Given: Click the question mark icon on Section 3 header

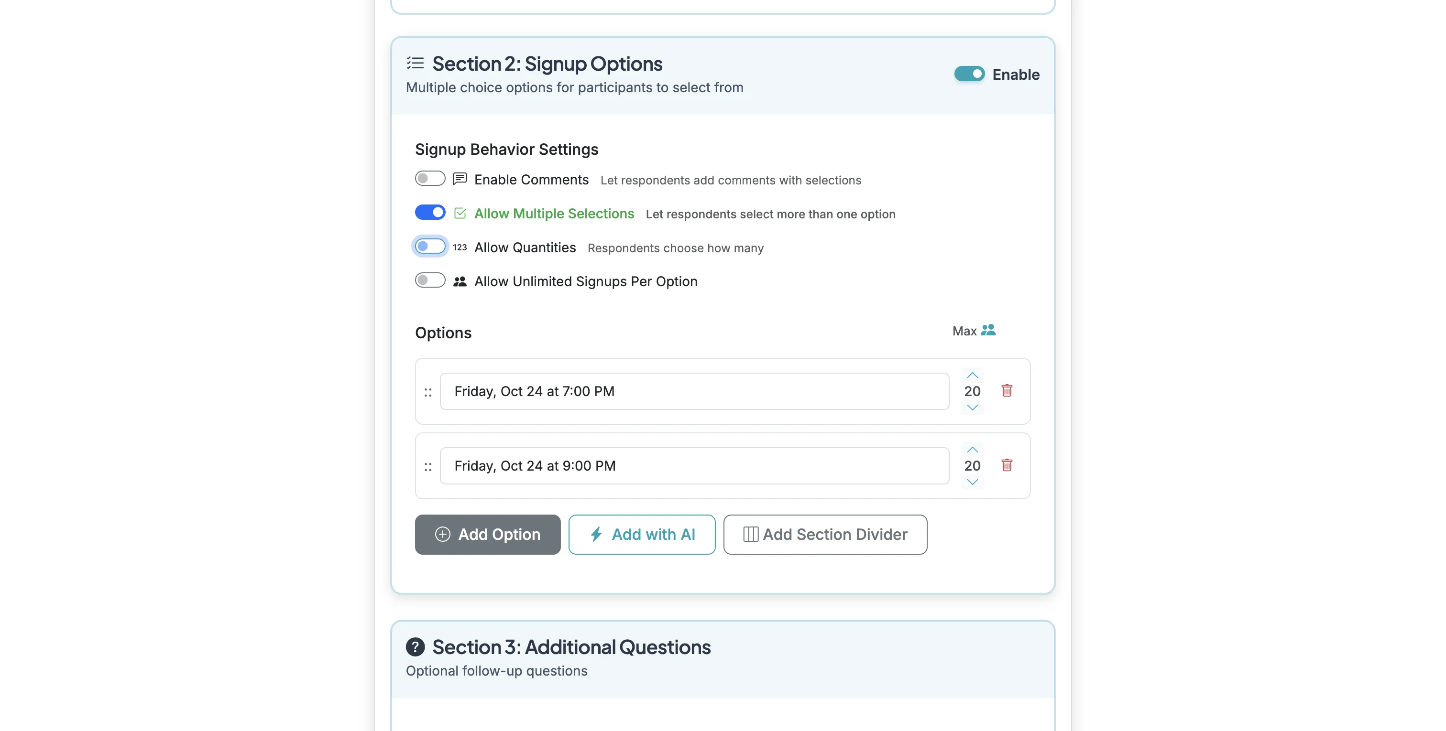Looking at the screenshot, I should 415,647.
